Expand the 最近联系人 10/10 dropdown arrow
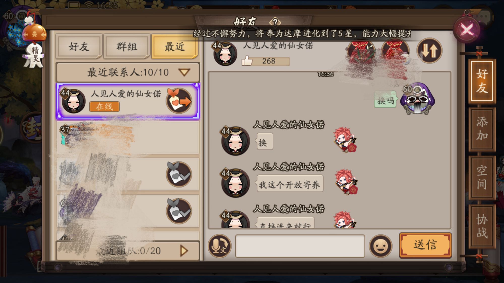The image size is (504, 283). click(184, 72)
